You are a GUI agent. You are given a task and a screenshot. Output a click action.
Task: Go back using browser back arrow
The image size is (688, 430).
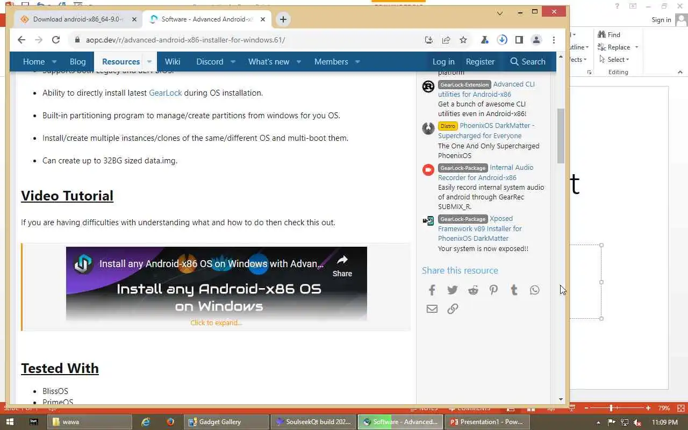click(x=21, y=40)
